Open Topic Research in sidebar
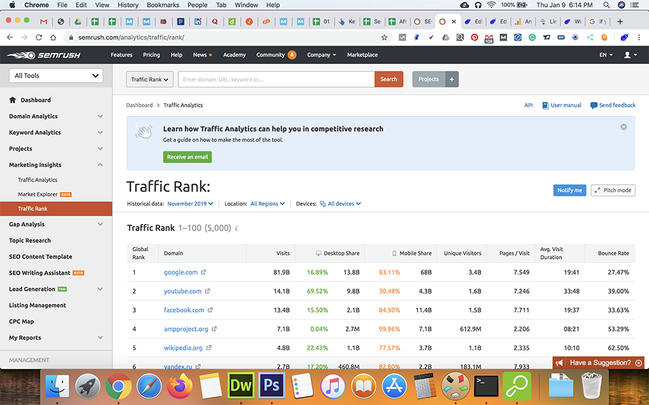 pos(30,240)
